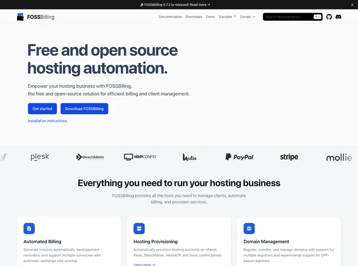Click the 'Register, transfer, and manage domains' description
The image size is (358, 266).
[289, 255]
